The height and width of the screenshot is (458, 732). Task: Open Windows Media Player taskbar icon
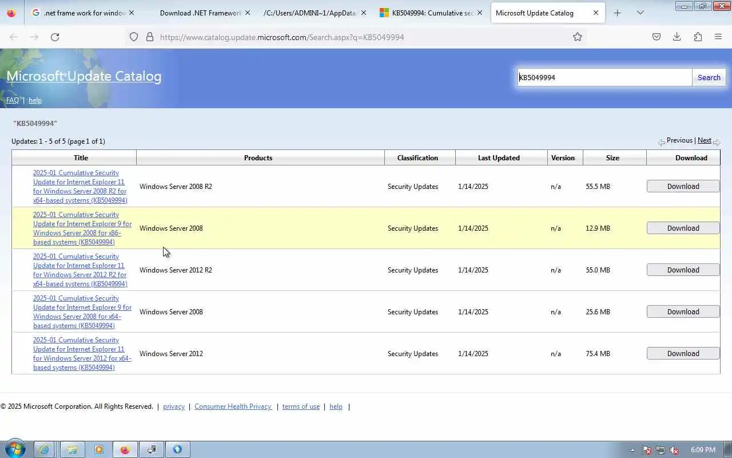[99, 449]
